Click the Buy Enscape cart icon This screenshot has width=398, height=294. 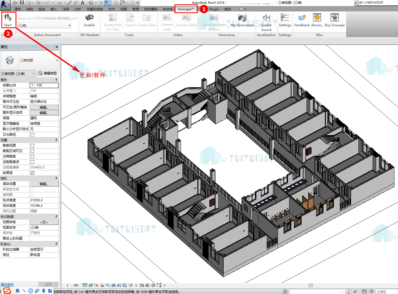coord(334,18)
